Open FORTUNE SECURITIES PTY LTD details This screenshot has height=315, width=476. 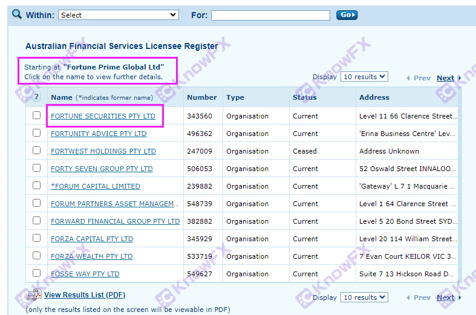pos(103,116)
